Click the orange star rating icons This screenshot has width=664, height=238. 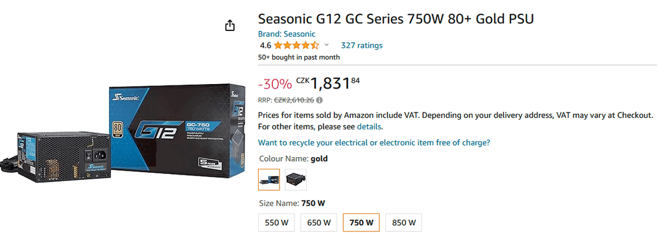point(296,45)
